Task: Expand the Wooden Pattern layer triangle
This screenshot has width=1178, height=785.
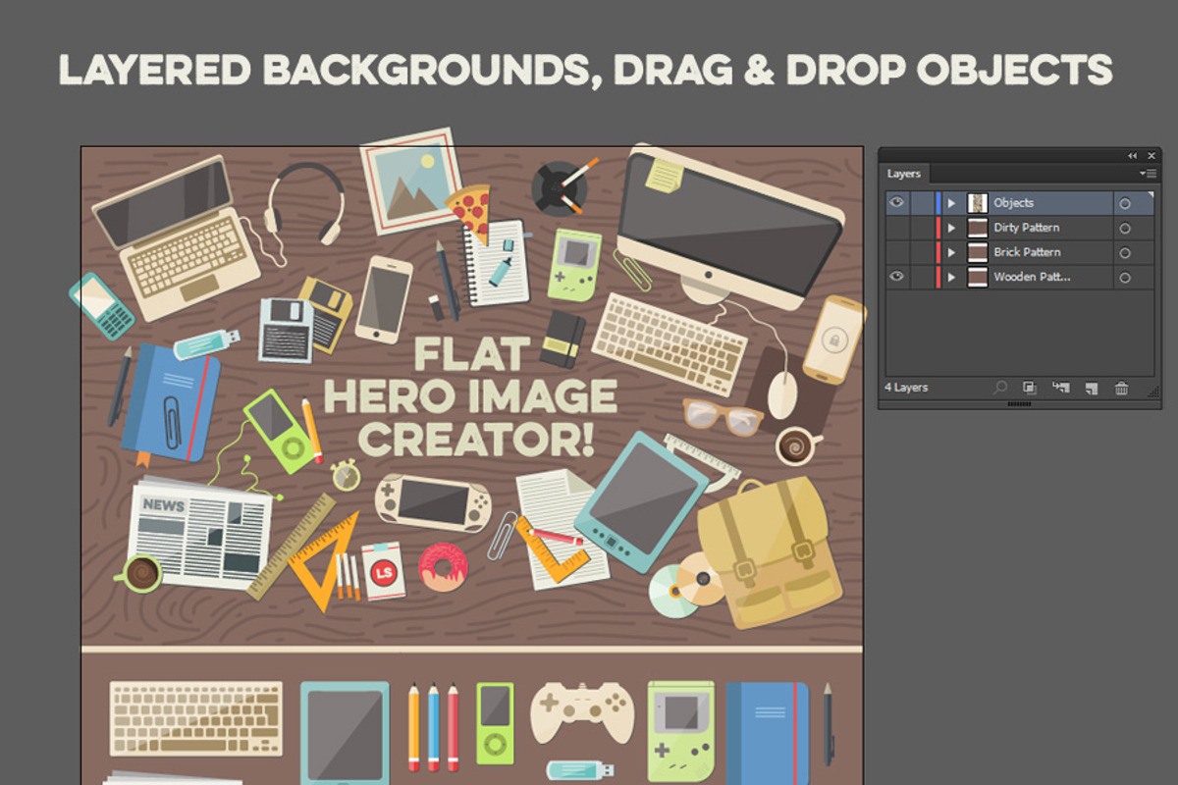Action: tap(951, 278)
